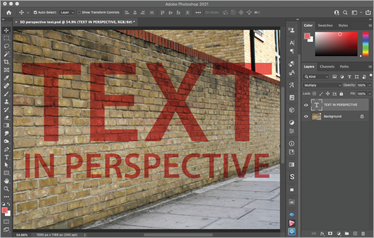Delete layer with trash icon

363,234
